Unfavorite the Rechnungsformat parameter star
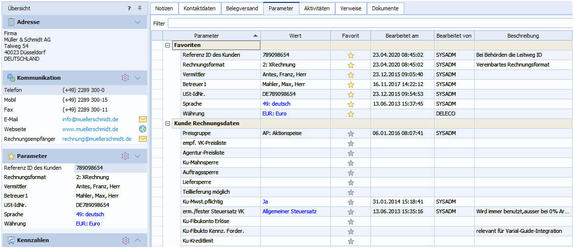This screenshot has height=248, width=574. tap(350, 65)
